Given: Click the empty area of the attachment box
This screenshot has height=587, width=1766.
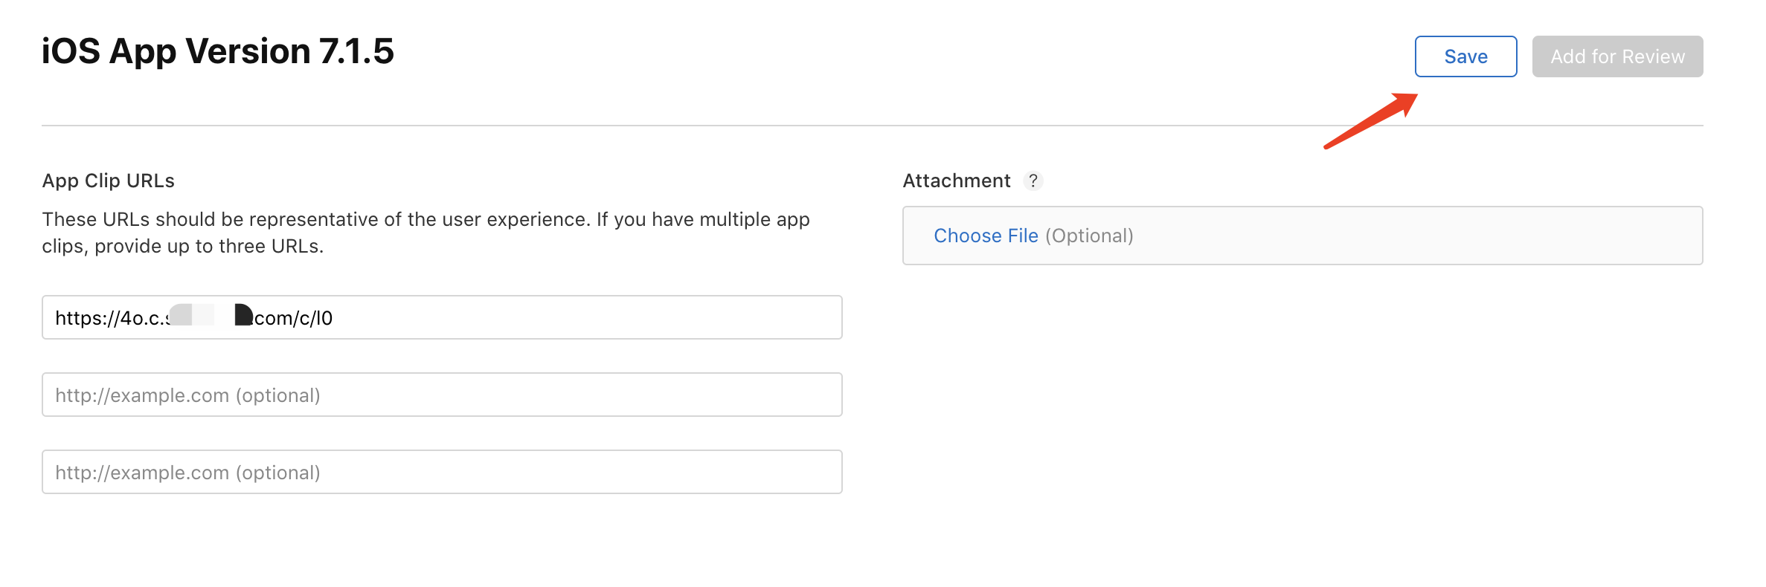Looking at the screenshot, I should pyautogui.click(x=1413, y=236).
